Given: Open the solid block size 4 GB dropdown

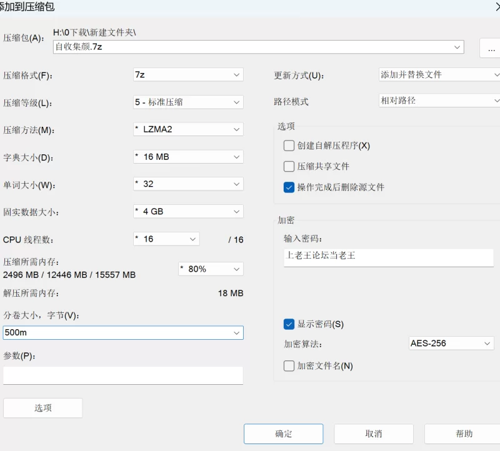Looking at the screenshot, I should point(188,211).
